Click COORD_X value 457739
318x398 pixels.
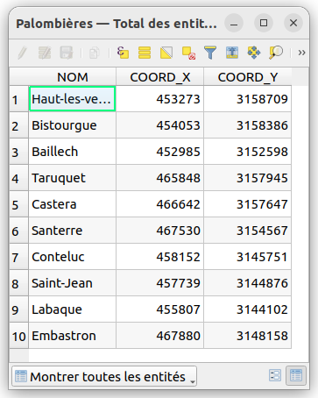160,283
